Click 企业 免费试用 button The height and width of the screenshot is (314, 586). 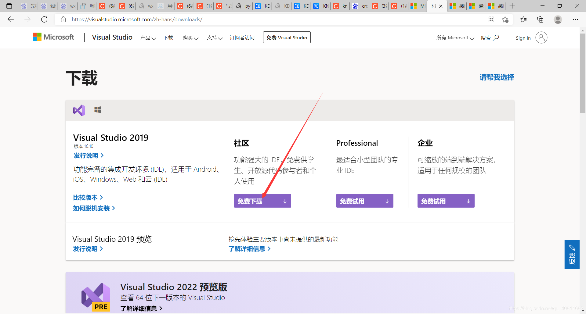point(446,201)
